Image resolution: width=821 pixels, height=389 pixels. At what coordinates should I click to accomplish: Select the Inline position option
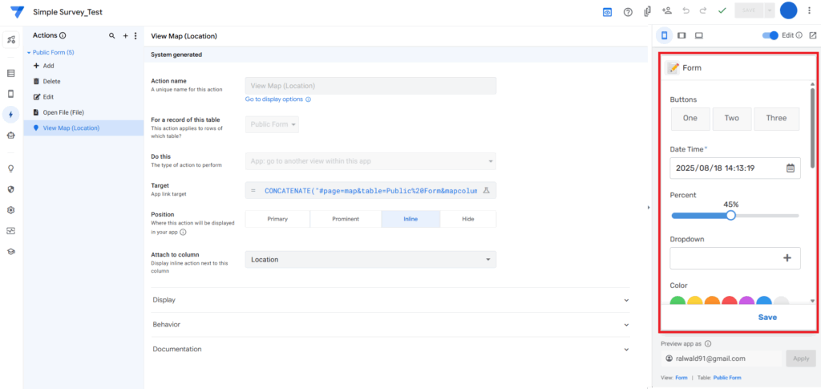tap(410, 219)
